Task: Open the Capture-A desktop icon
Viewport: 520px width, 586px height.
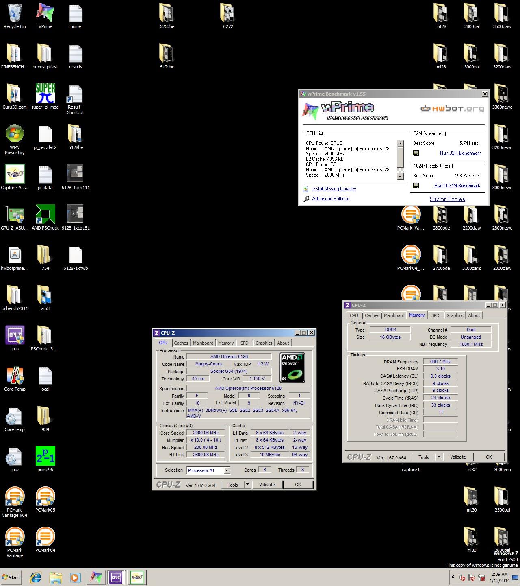Action: click(15, 177)
